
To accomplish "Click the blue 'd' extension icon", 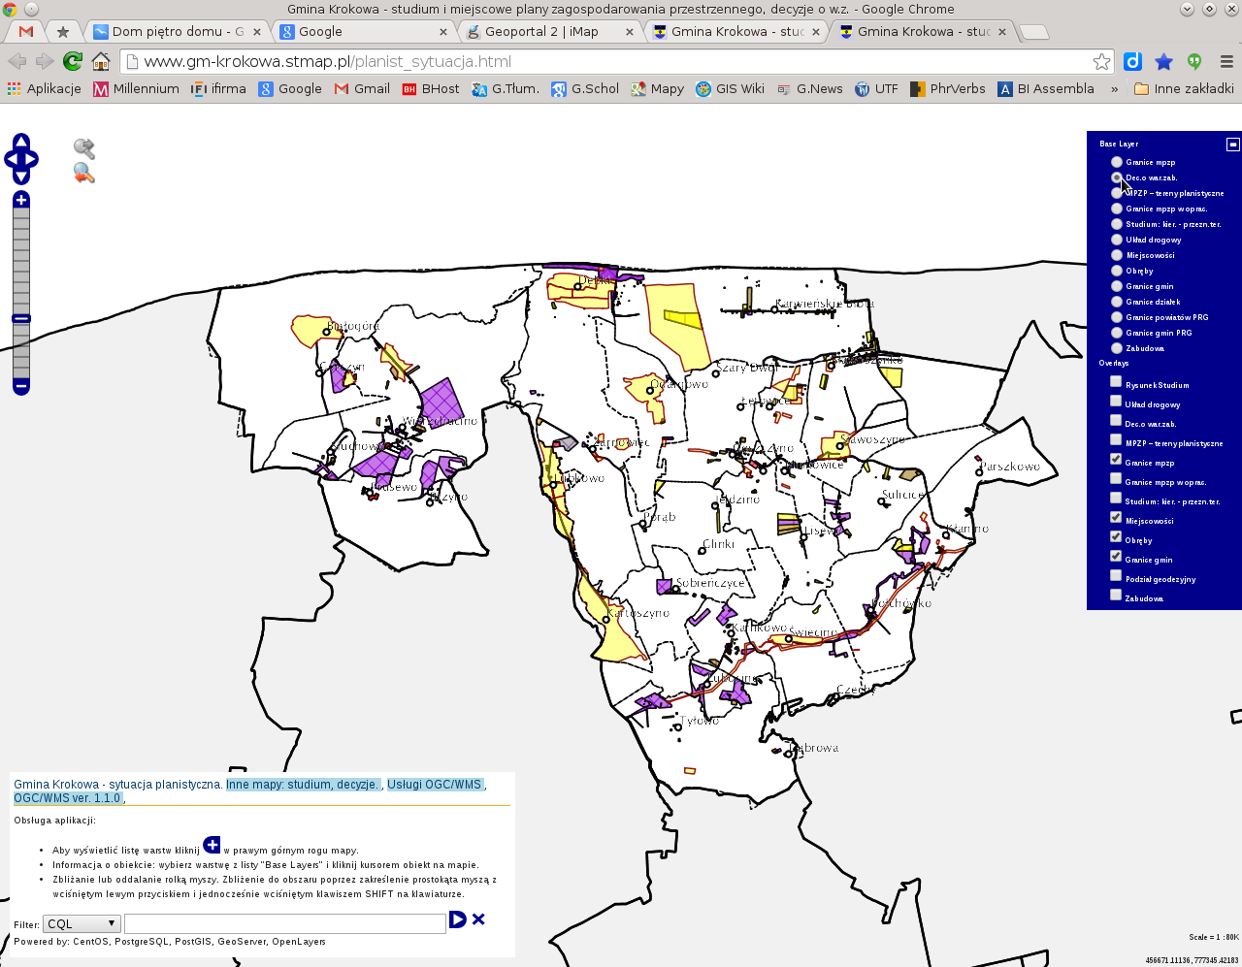I will tap(1132, 61).
